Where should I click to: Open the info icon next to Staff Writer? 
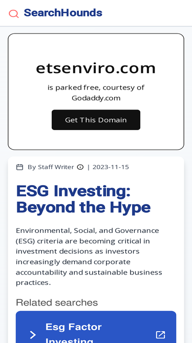pyautogui.click(x=80, y=167)
